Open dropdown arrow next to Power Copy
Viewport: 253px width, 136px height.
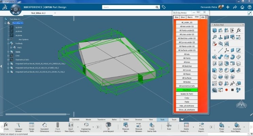coord(229,127)
